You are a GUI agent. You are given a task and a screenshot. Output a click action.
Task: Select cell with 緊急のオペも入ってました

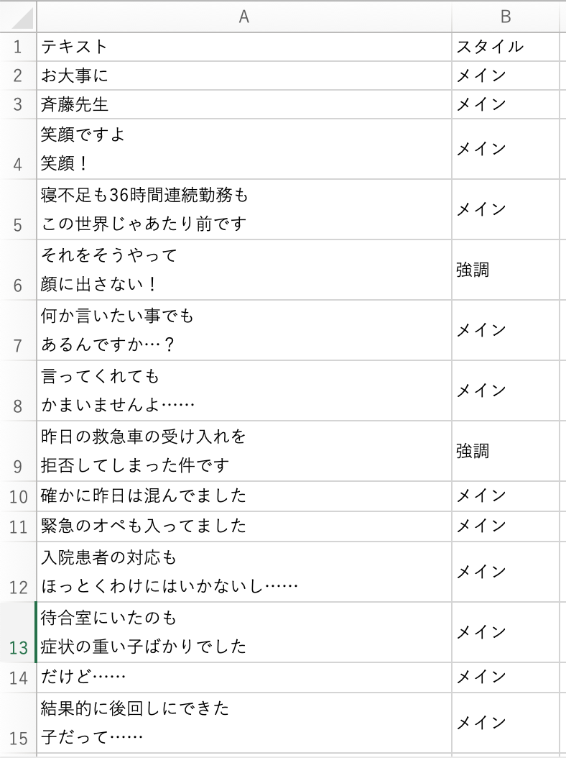point(243,526)
